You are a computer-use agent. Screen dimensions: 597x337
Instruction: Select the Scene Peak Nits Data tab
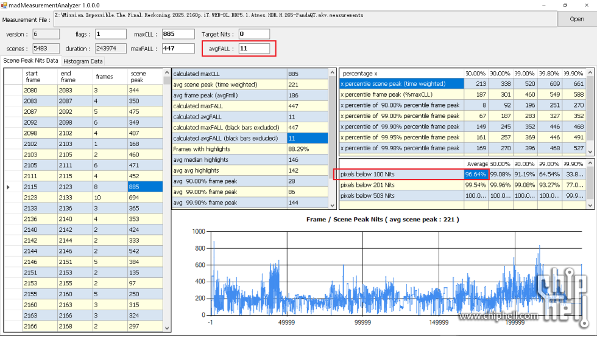[x=31, y=61]
